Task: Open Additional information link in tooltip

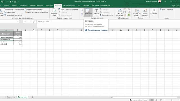Action: point(98,30)
